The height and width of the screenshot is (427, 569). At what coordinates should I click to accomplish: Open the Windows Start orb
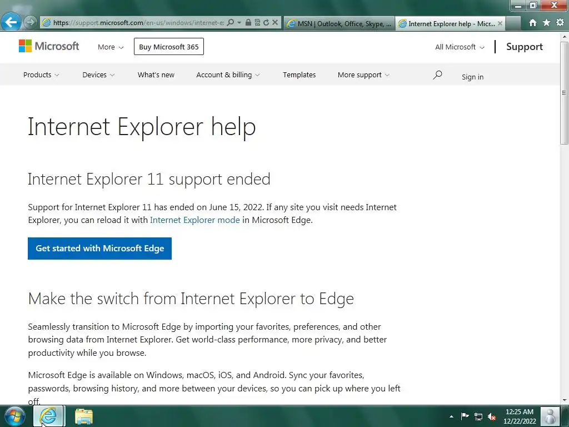tap(15, 416)
